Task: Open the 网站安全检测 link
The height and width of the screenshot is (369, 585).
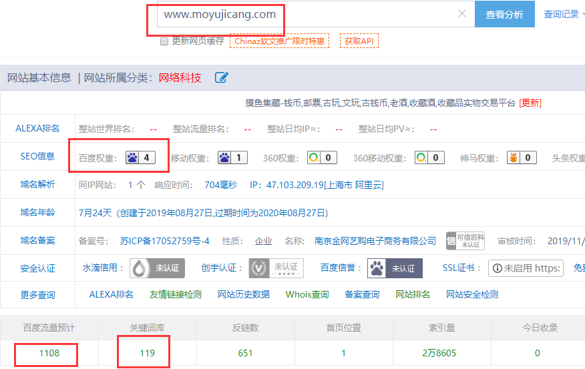Action: [x=471, y=294]
